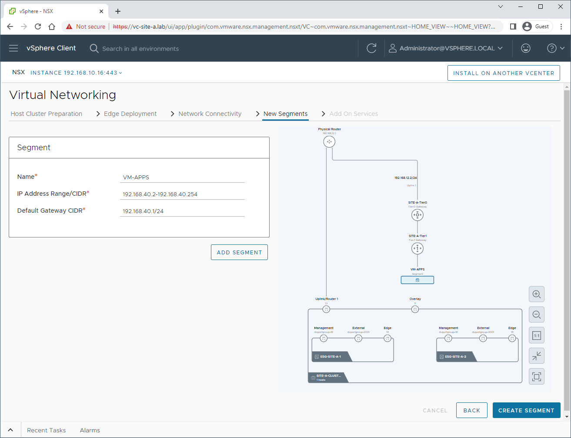Go to Host Cluster Preparation step
571x438 pixels.
click(47, 114)
